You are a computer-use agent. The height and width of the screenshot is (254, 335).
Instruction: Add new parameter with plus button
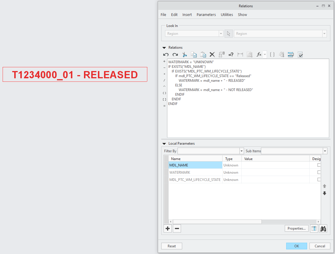click(x=168, y=228)
